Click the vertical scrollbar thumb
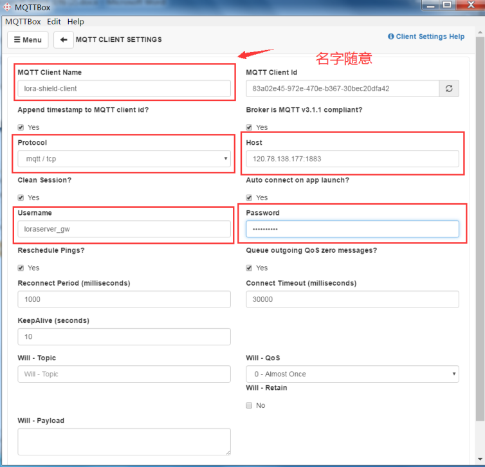This screenshot has width=485, height=467. 480,229
